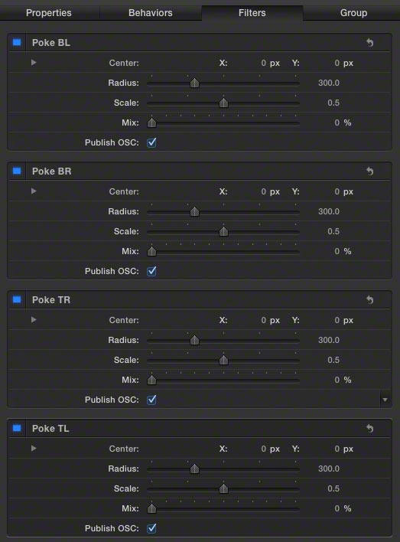The image size is (400, 542).
Task: Click Poke BR Mix percentage value
Action: click(x=337, y=251)
